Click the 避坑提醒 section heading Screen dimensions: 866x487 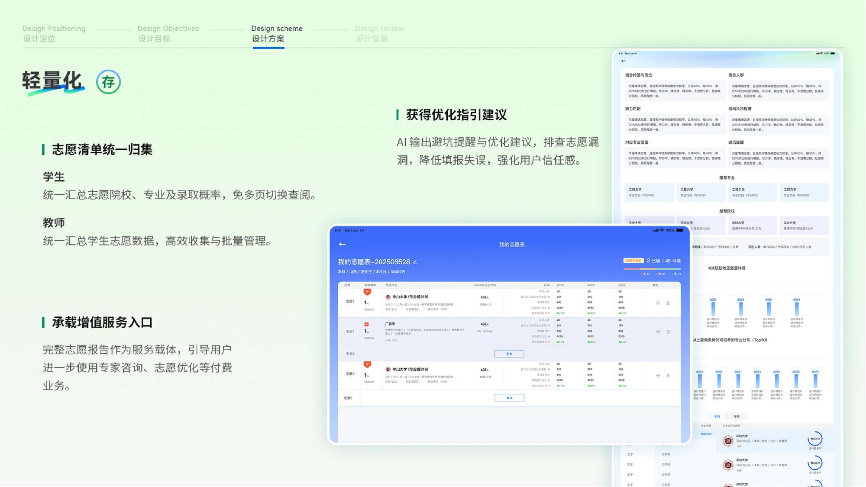(736, 142)
